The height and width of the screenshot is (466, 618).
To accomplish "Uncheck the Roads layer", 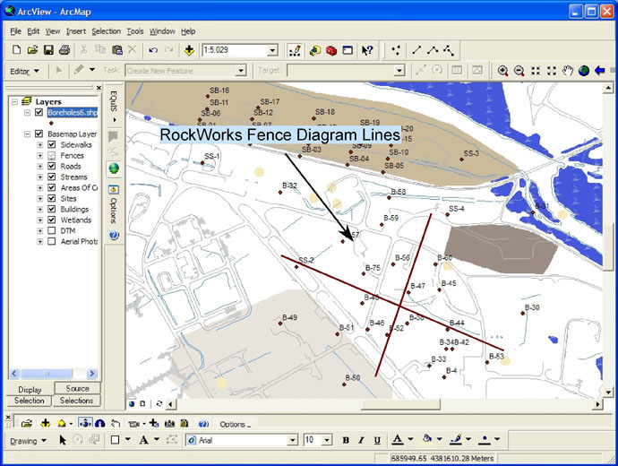I will (52, 166).
